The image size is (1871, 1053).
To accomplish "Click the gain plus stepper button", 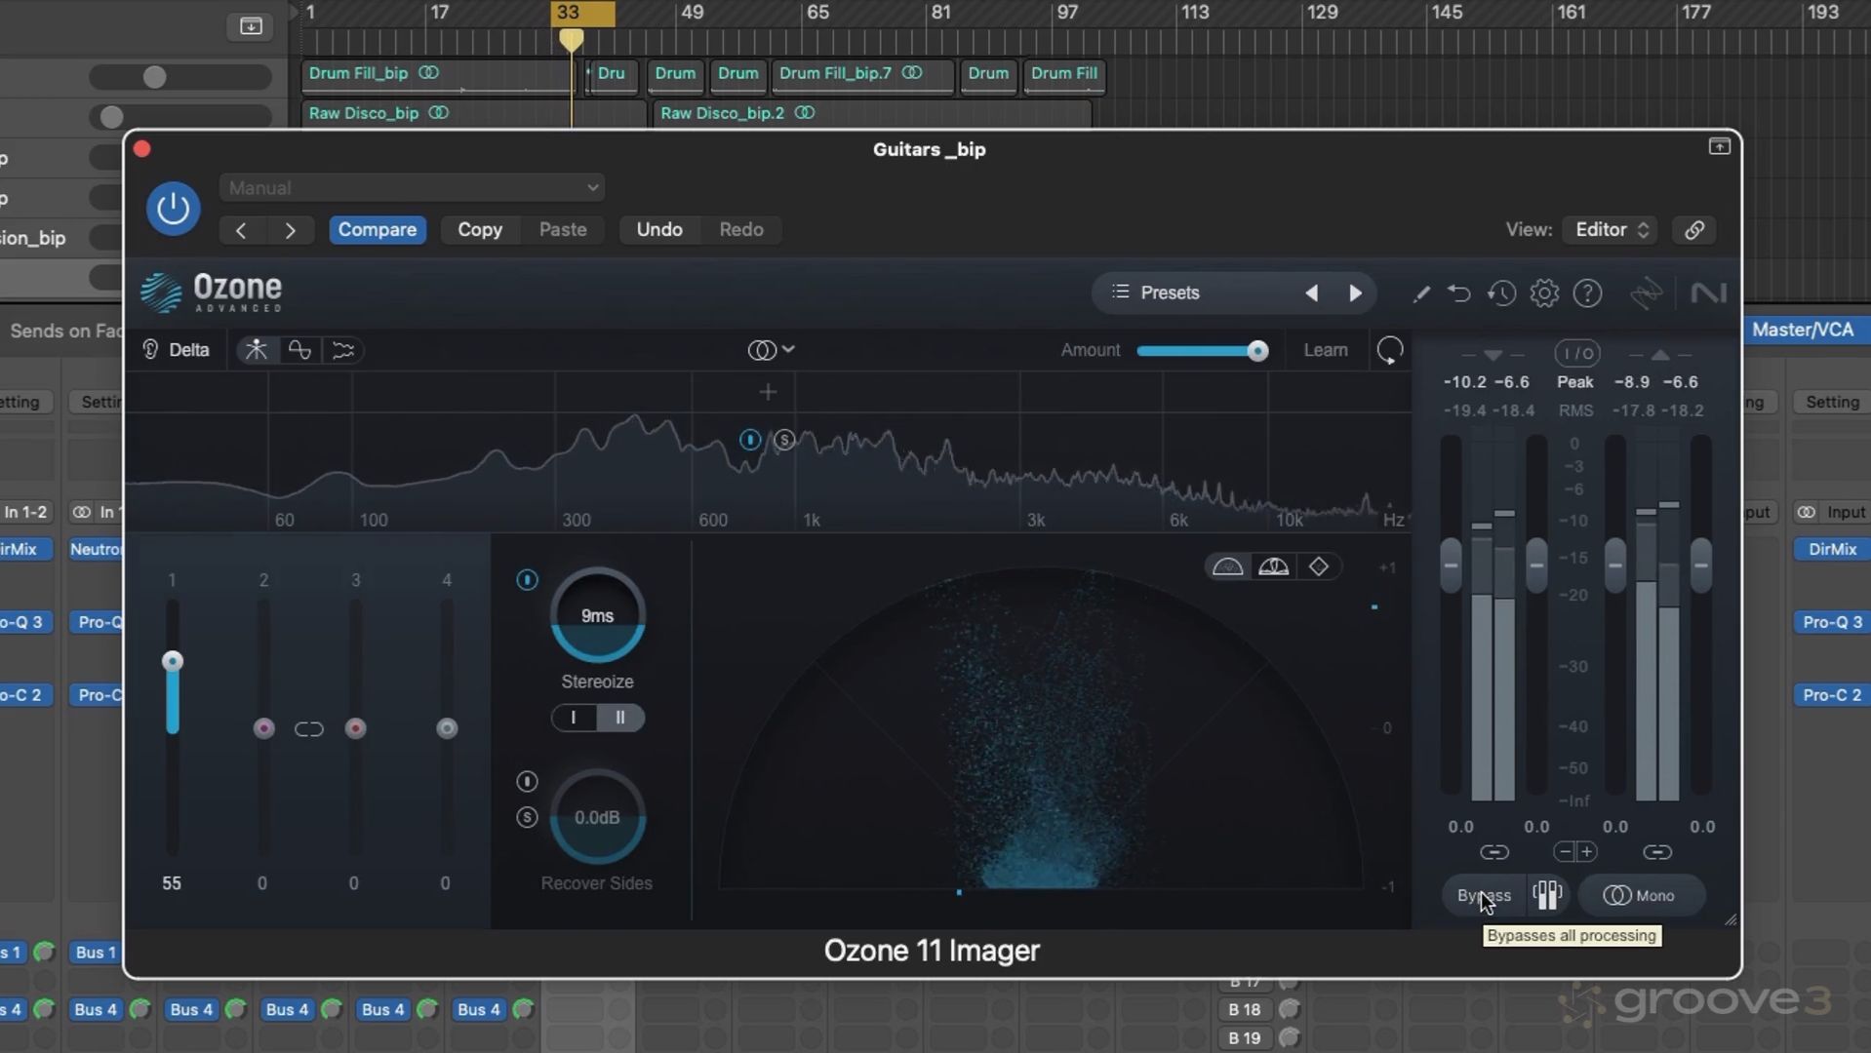I will [x=1587, y=852].
